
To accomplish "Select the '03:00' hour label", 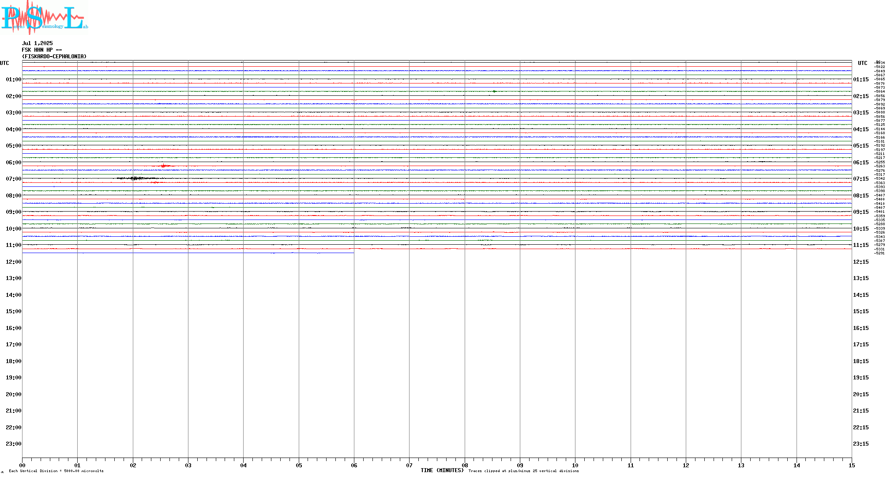I will click(14, 113).
